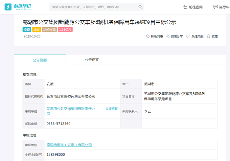Click the 中标金额(元) label cell
This screenshot has width=230, height=161.
click(x=34, y=155)
